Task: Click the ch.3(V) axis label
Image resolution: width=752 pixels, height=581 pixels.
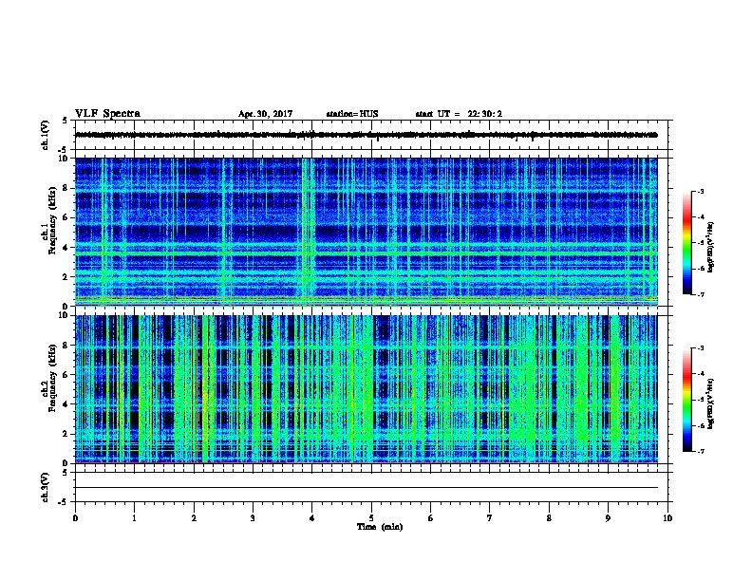Action: [45, 487]
